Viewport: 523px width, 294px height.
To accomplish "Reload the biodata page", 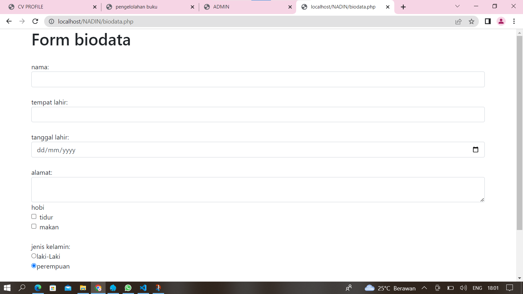I will click(35, 21).
